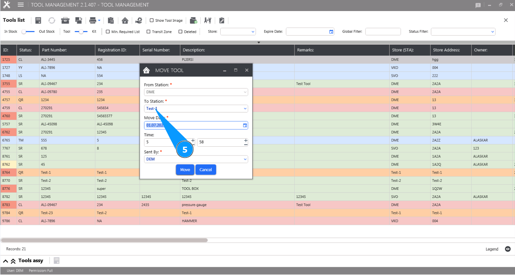Check the Transit Zone checkbox

point(149,32)
